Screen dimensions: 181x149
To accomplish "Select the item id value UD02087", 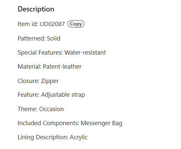I will click(52, 24).
